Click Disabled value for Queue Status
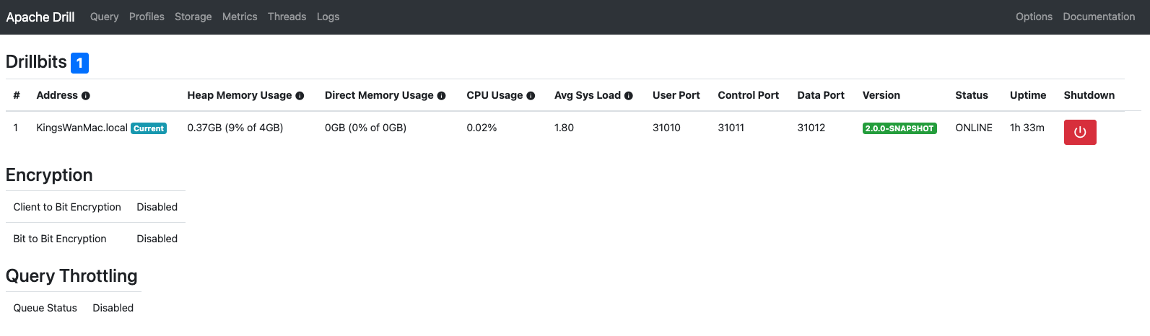 pos(113,308)
